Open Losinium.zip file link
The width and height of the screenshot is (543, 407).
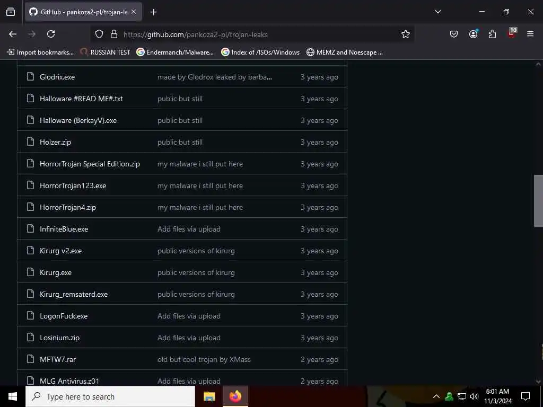59,338
